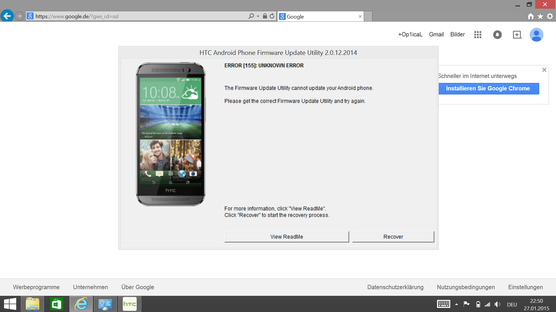Open the +Op1icaL profile link
The height and width of the screenshot is (312, 556).
point(410,34)
